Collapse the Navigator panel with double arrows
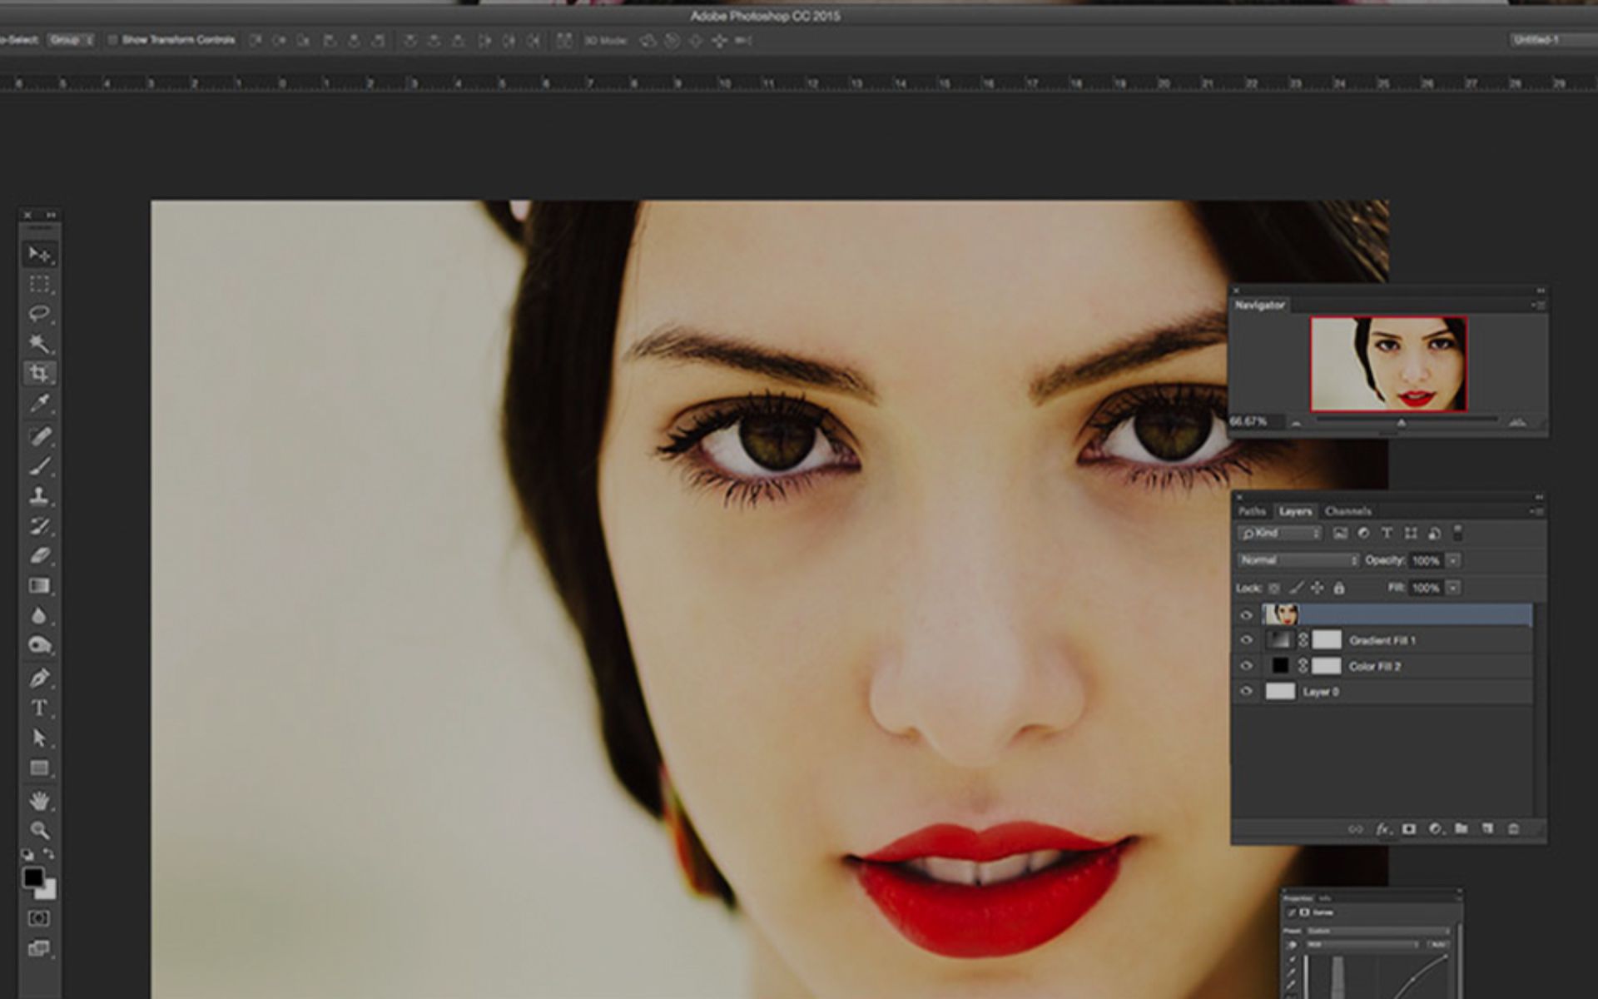The width and height of the screenshot is (1598, 999). 1541,291
